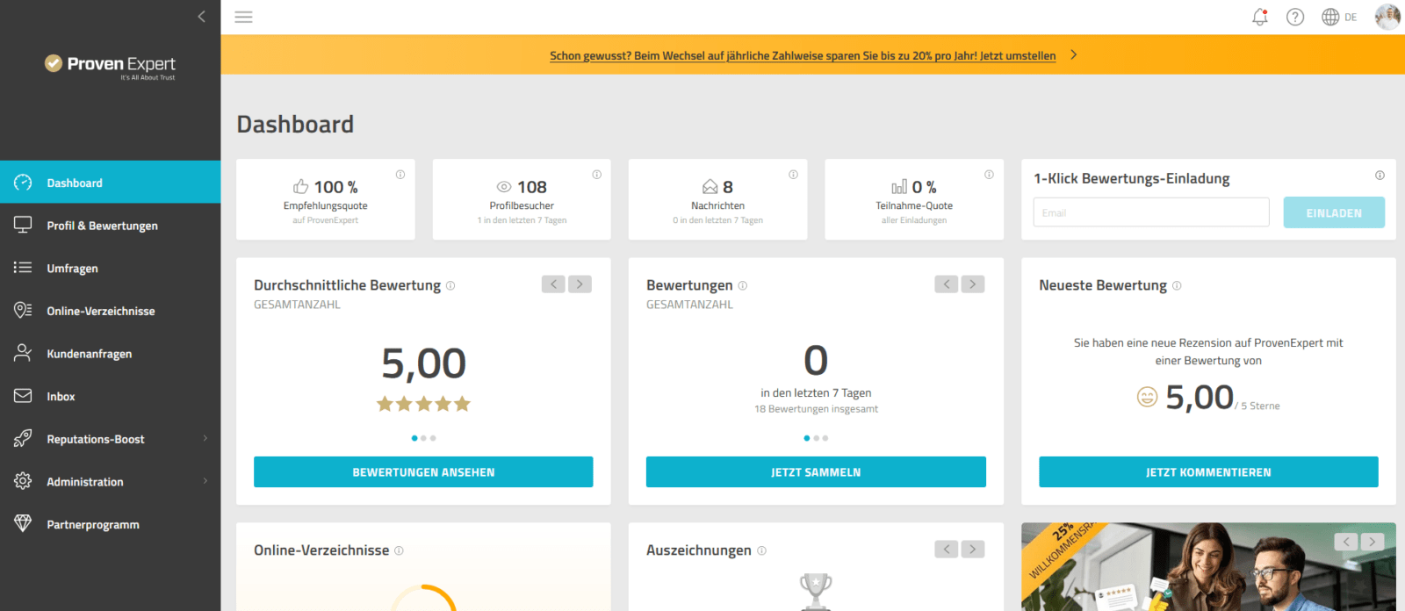Viewport: 1405px width, 611px height.
Task: Show info for Neueste Bewertung
Action: tap(1177, 285)
